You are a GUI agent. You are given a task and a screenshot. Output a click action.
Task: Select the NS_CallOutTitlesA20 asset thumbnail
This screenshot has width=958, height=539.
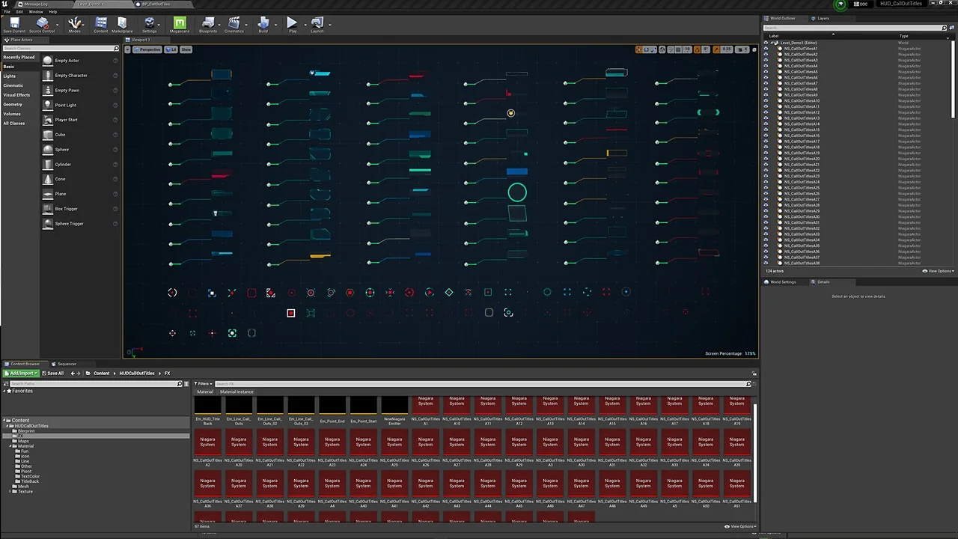[239, 443]
